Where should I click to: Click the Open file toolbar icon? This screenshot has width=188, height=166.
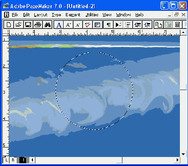18,25
